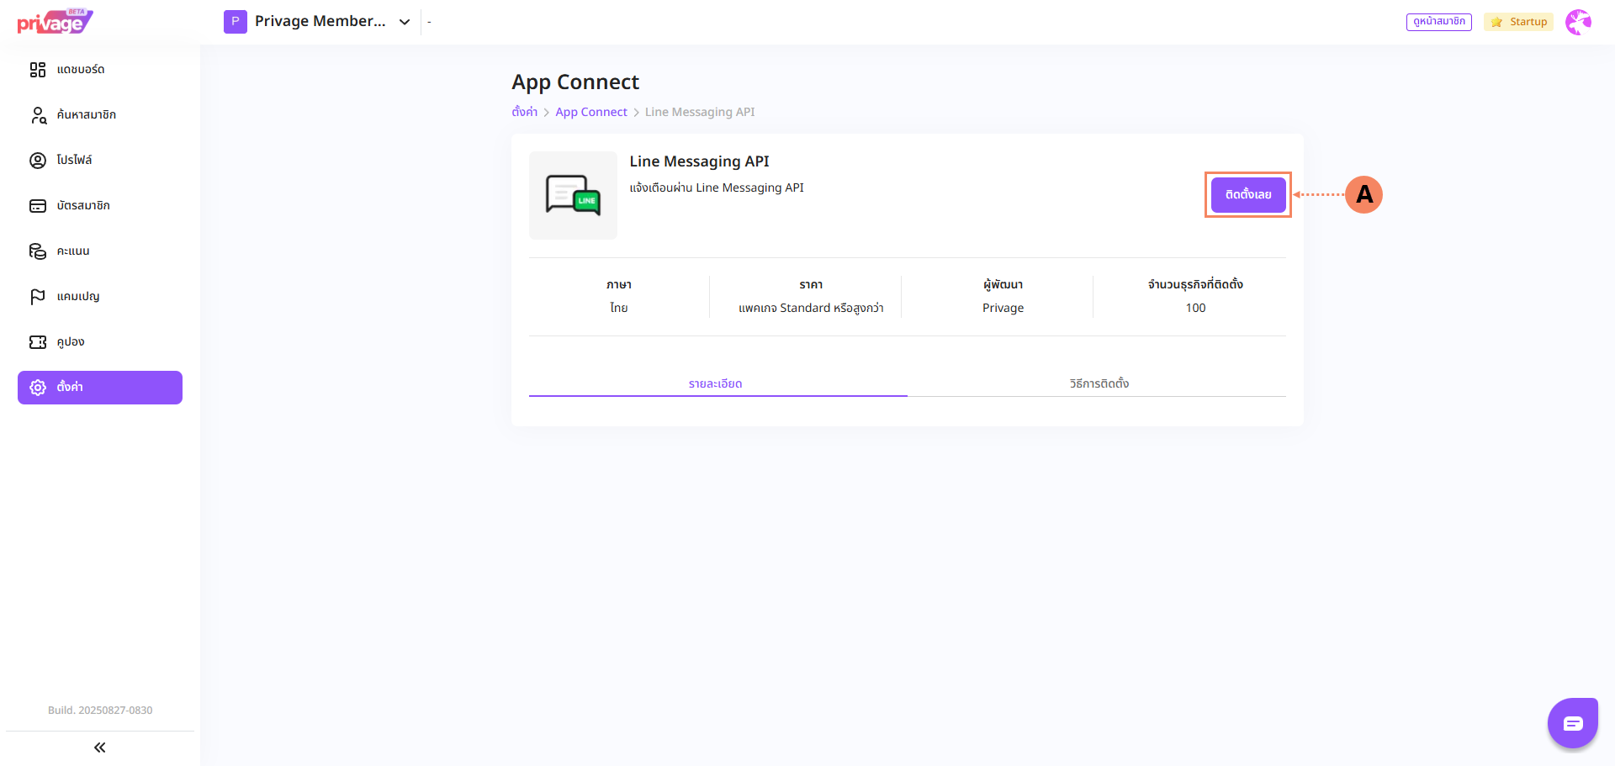Click the dashboard grid icon in sidebar
1615x766 pixels.
[38, 70]
